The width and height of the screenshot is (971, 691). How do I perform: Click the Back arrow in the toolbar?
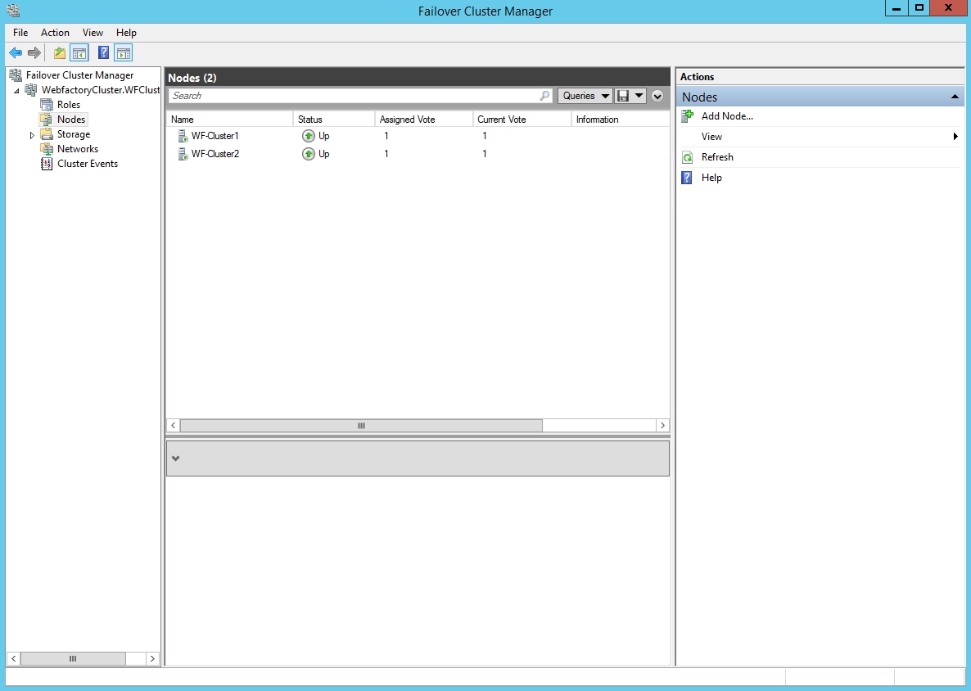(16, 53)
